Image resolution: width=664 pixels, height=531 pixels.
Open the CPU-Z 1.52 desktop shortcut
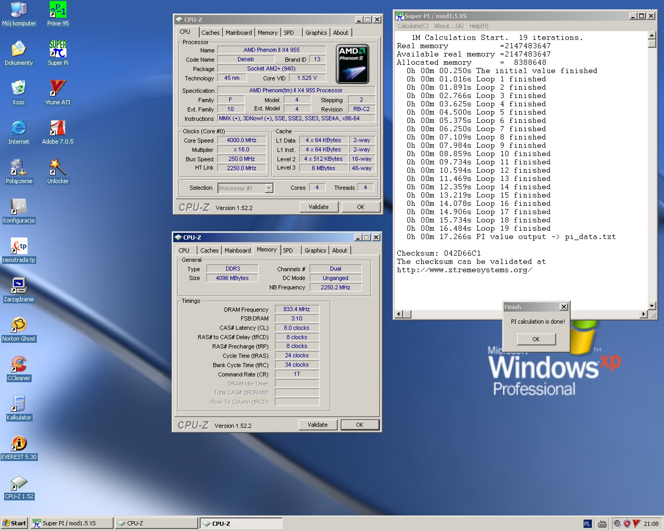click(19, 483)
